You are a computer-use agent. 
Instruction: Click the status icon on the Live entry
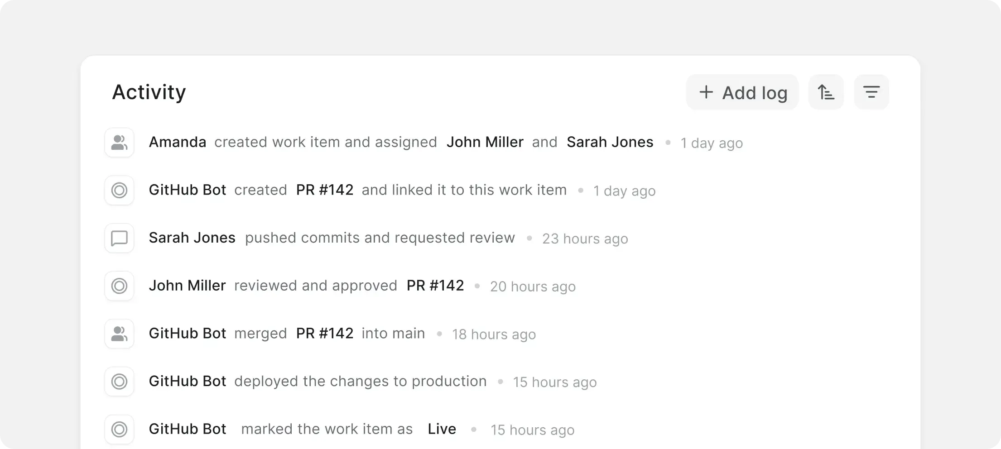[119, 429]
